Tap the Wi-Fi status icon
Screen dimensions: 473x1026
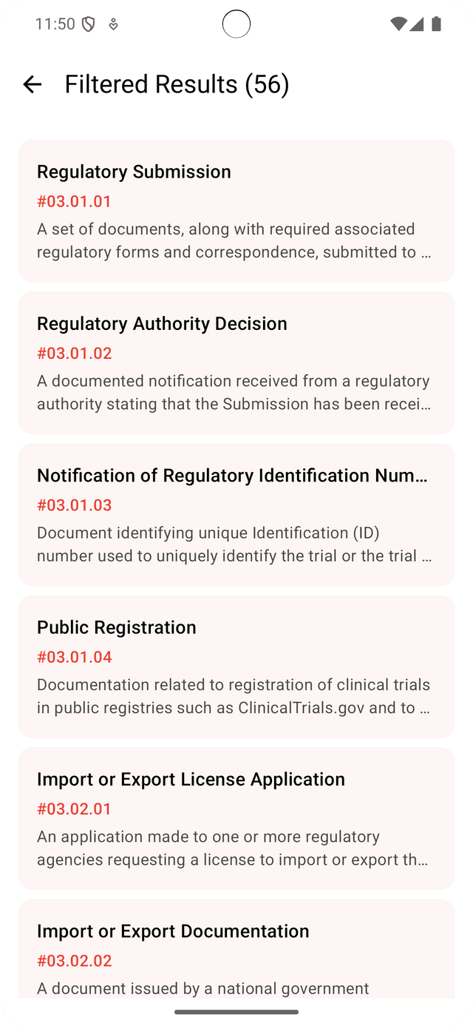(398, 24)
